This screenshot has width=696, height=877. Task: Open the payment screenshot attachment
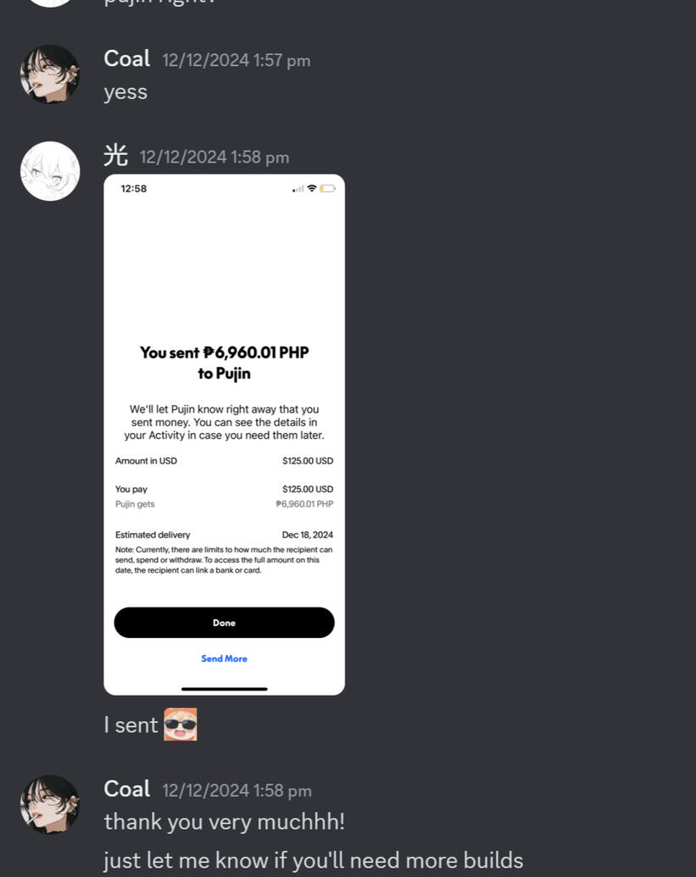[225, 435]
